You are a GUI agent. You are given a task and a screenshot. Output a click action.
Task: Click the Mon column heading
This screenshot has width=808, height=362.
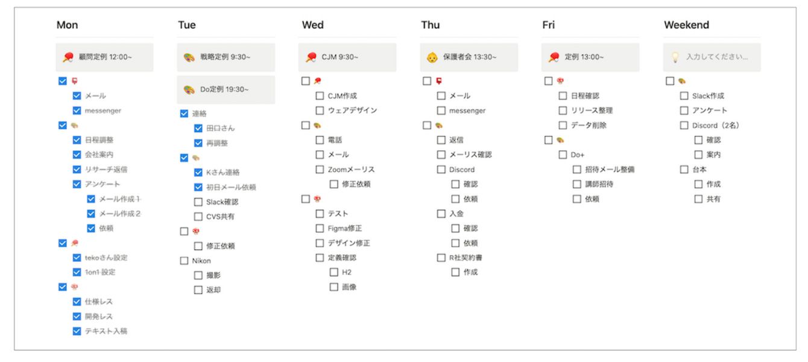tap(67, 25)
